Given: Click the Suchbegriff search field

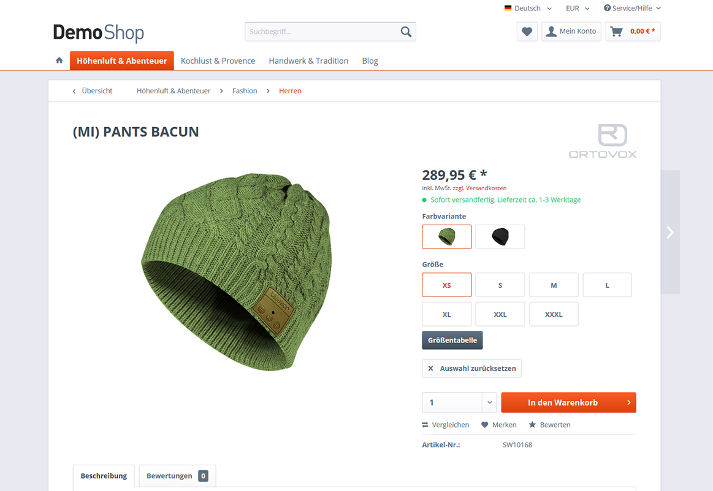Looking at the screenshot, I should (x=322, y=31).
